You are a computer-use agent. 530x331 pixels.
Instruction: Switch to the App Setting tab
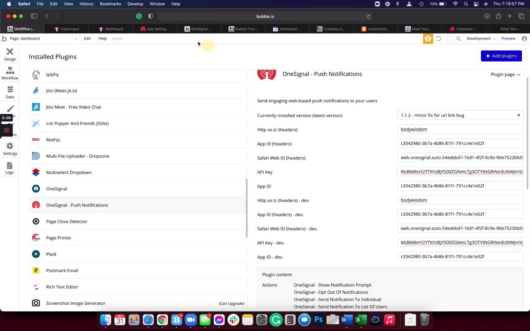(x=155, y=29)
